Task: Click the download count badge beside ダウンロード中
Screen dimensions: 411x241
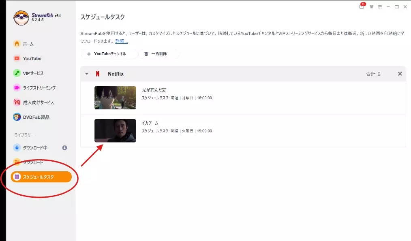Action: (64, 148)
